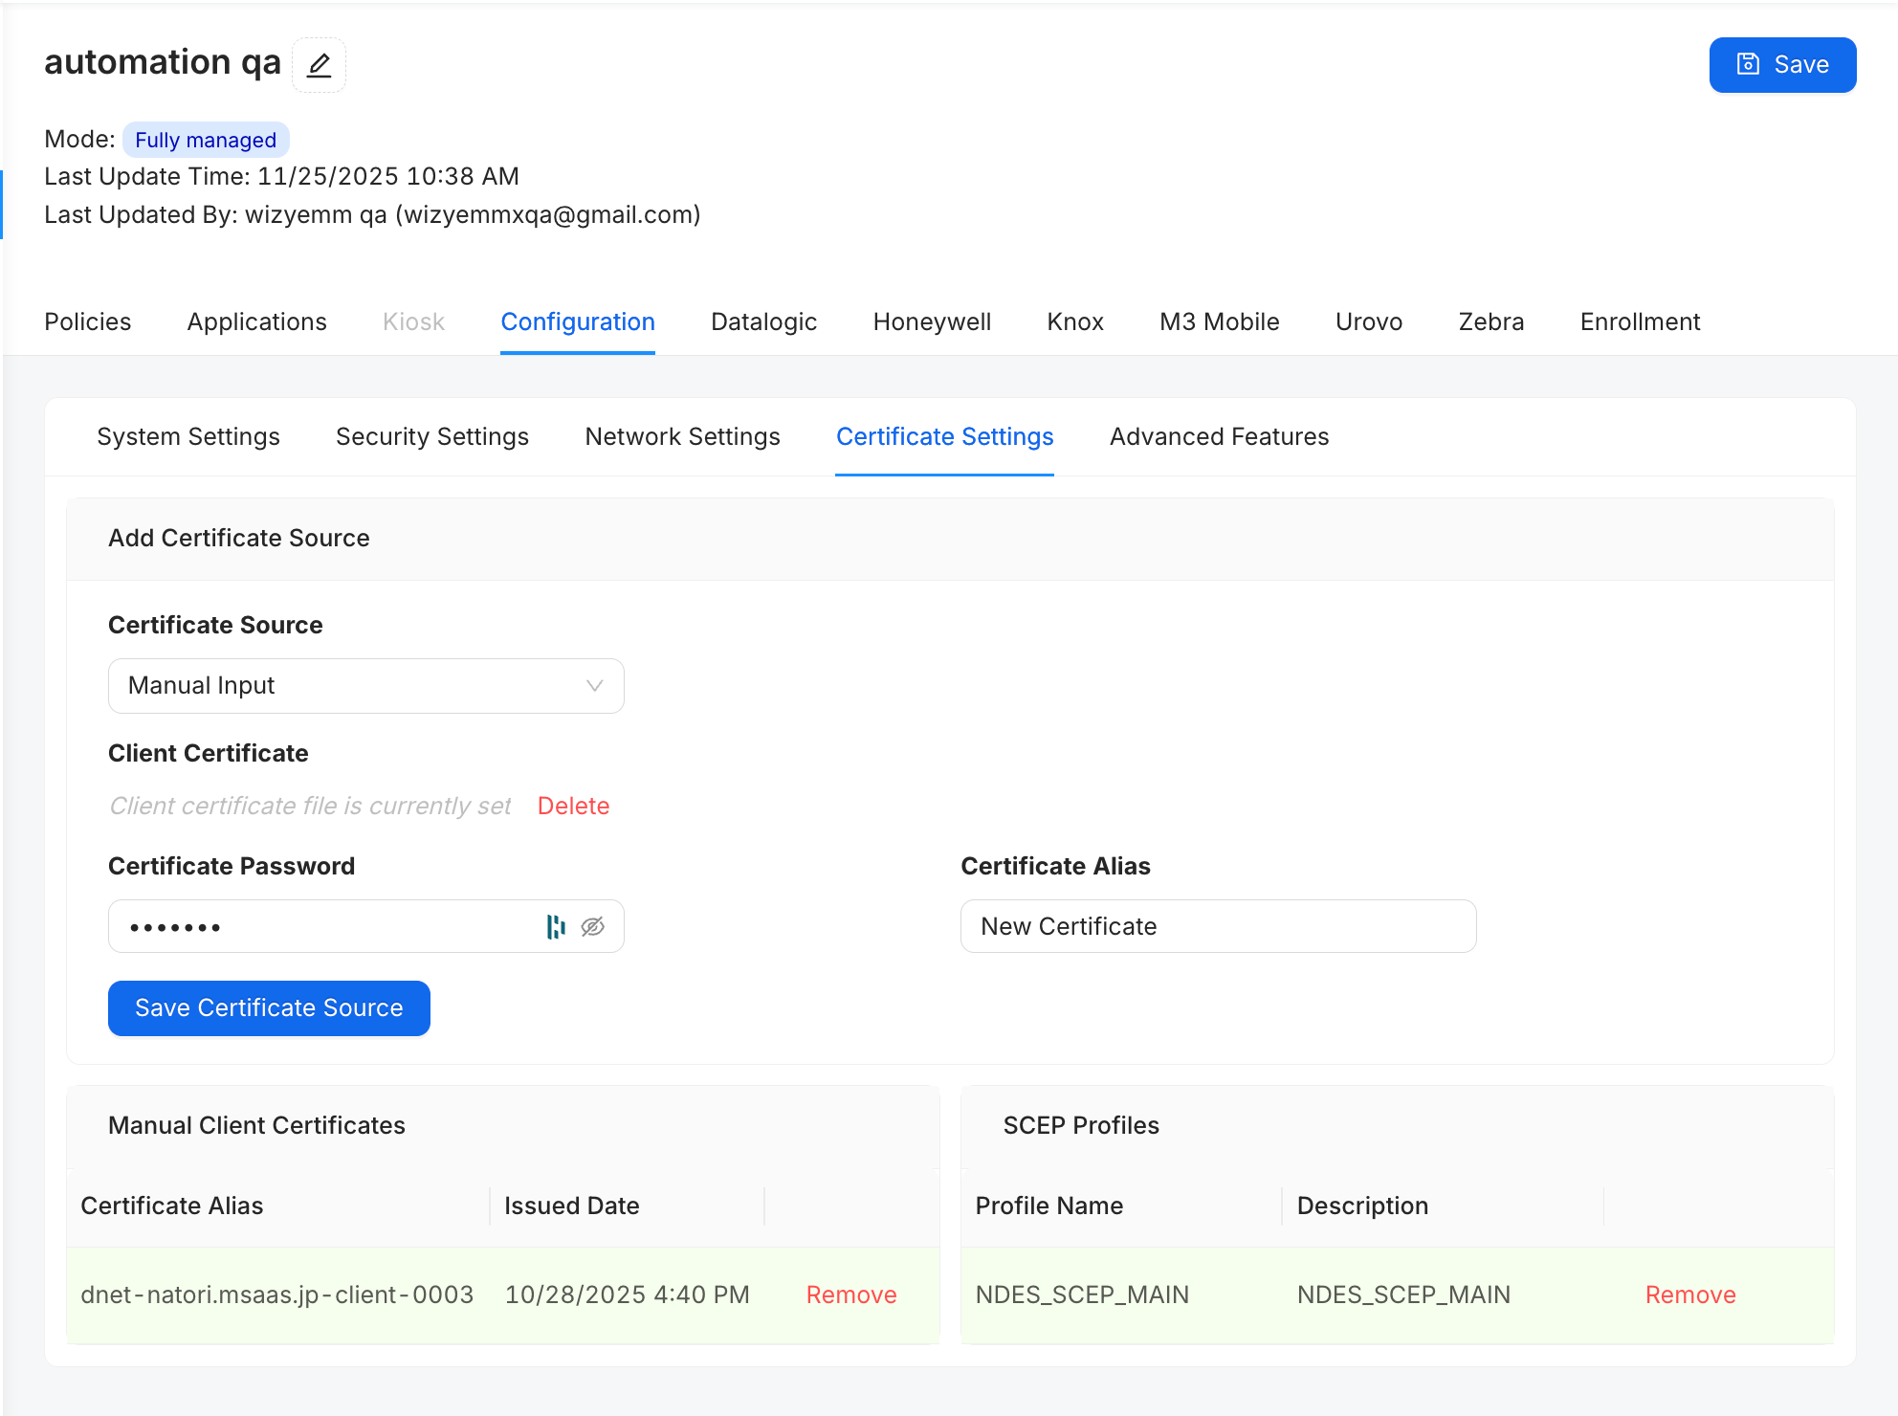Click the Certificate Alias input field

click(1218, 926)
